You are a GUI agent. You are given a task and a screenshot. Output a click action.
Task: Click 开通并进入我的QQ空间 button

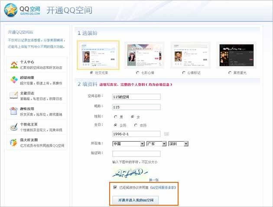pos(136,200)
